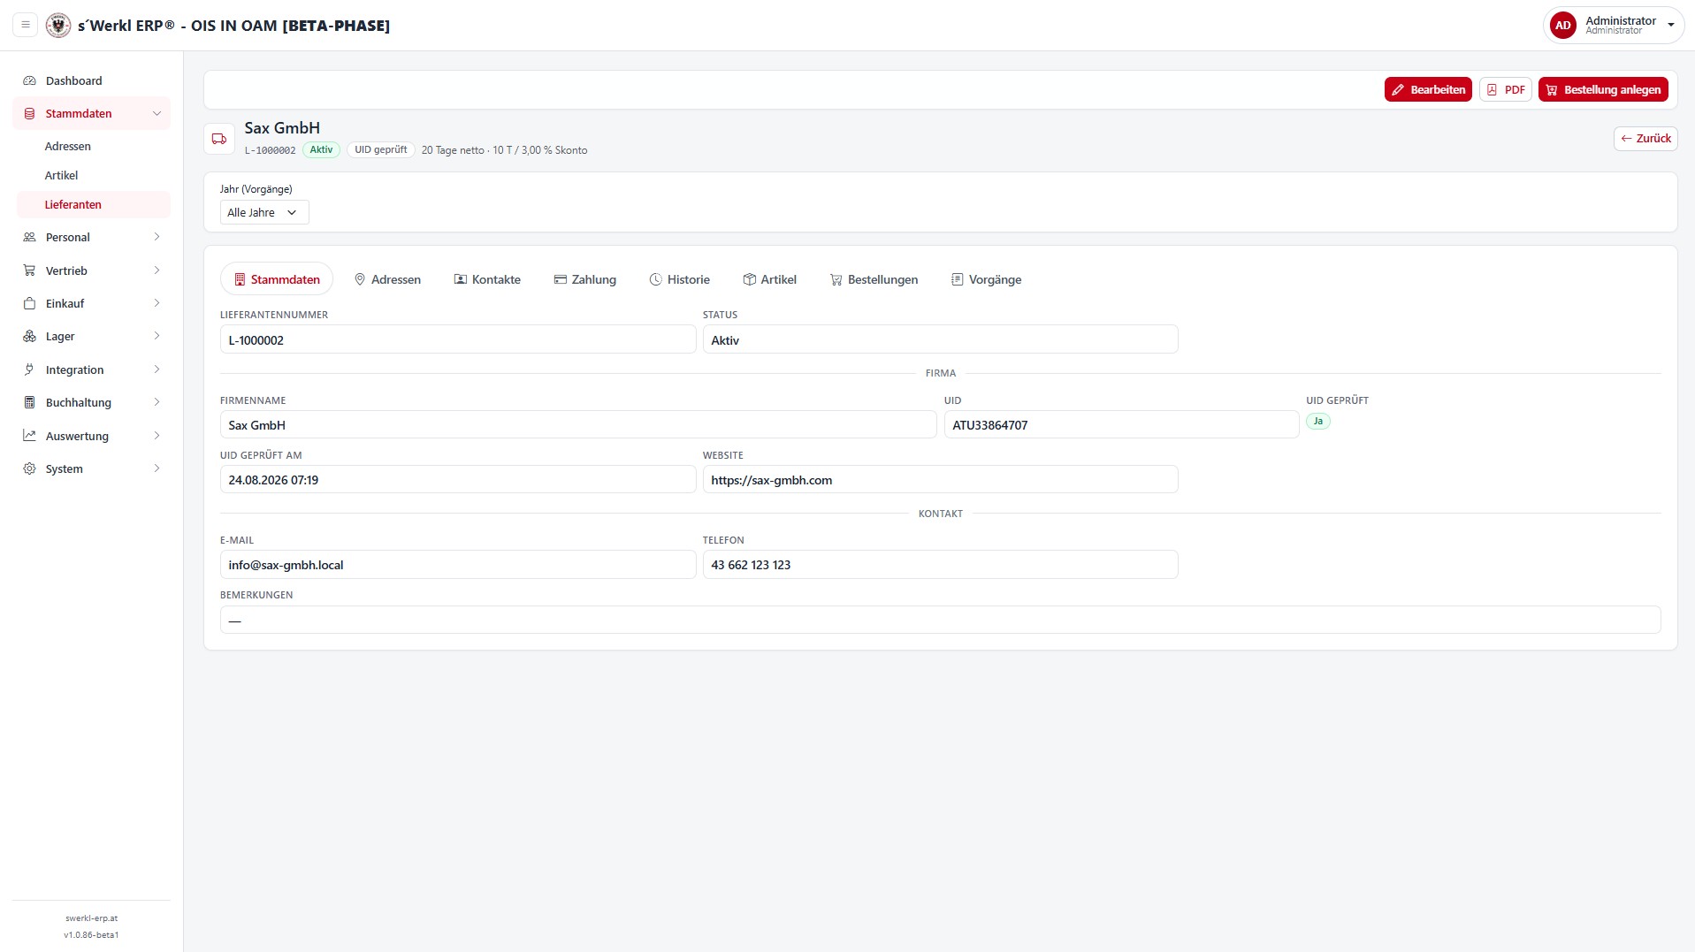Click the E-Mail field info@sax-gmbh.local
The height and width of the screenshot is (952, 1695).
[x=458, y=565]
